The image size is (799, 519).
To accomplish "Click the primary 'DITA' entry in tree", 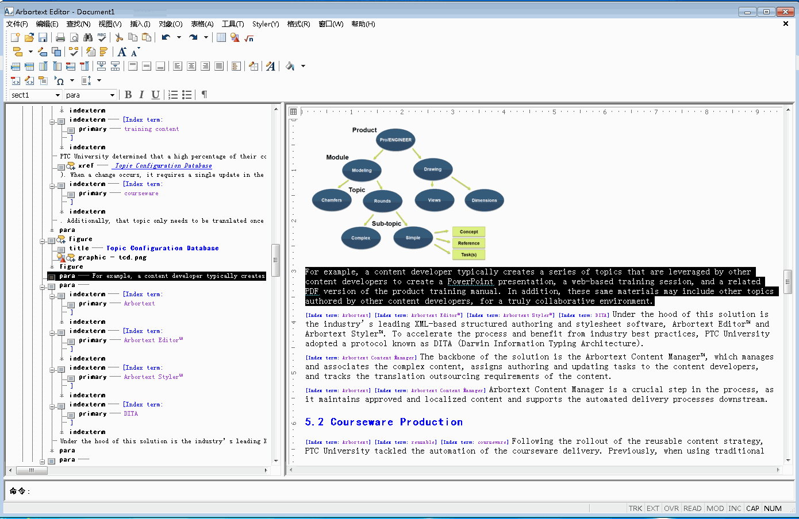I will point(131,414).
